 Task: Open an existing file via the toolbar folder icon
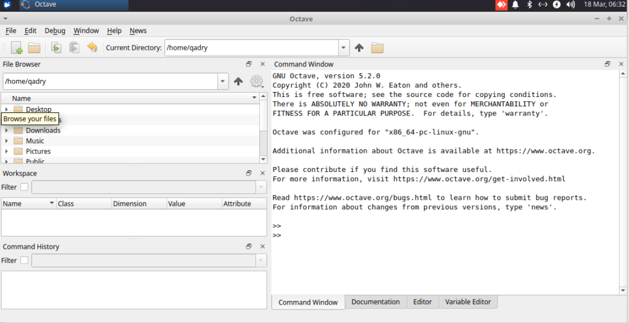coord(34,48)
